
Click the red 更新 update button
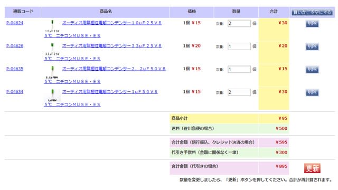click(312, 168)
